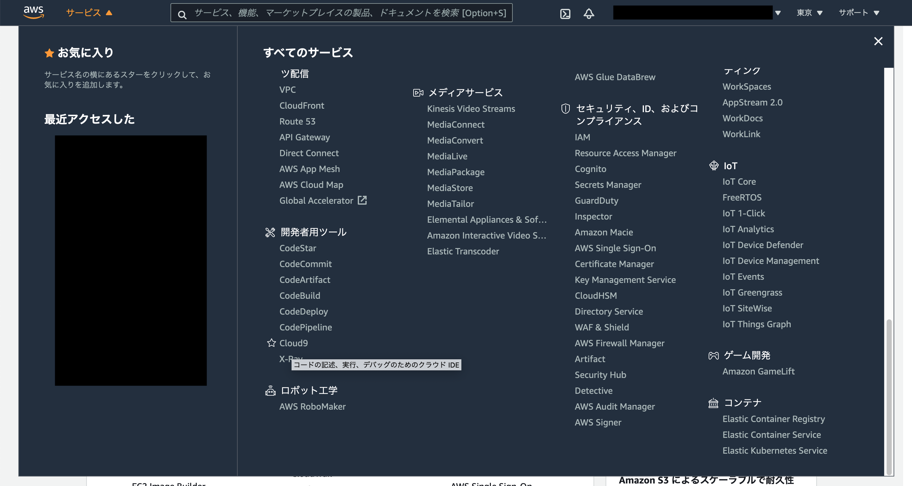
Task: Open IoT Core
Action: (739, 182)
